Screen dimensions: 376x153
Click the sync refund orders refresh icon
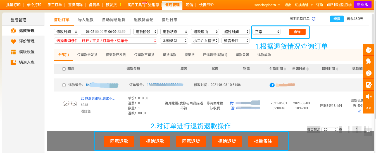[313, 19]
